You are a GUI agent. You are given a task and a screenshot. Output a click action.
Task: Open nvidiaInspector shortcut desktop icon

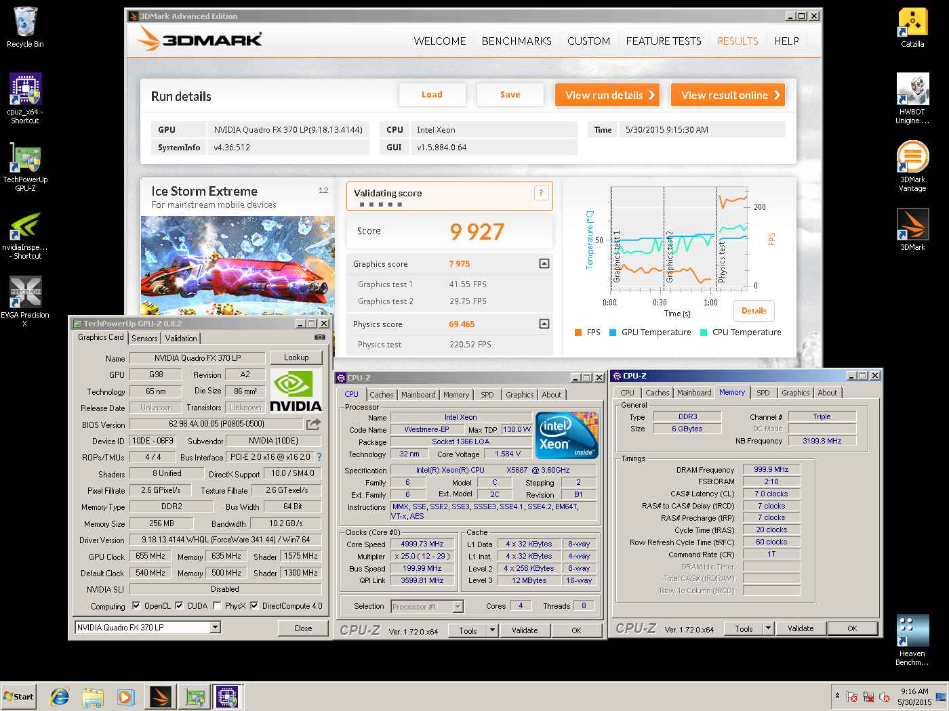[x=25, y=234]
